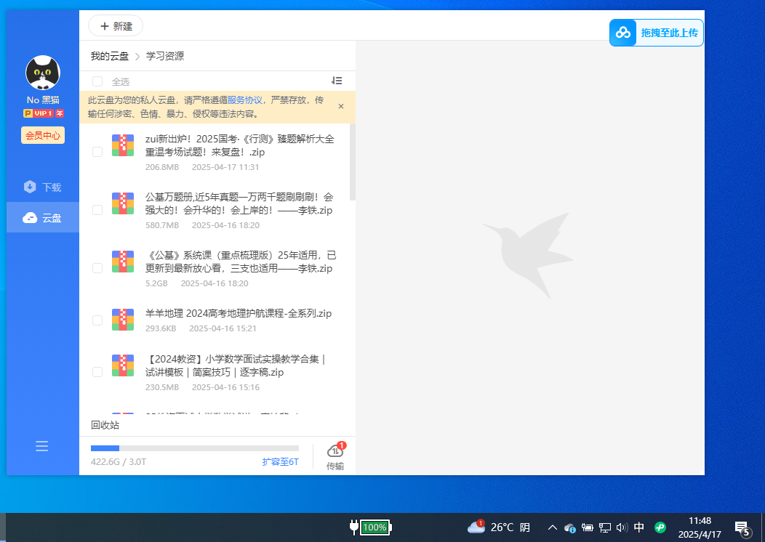Select the 云盘 cloud disk tab
765x542 pixels.
pos(42,218)
